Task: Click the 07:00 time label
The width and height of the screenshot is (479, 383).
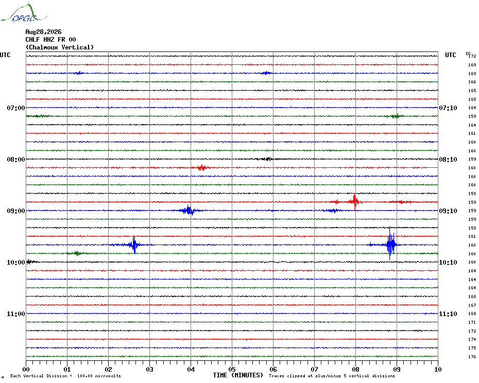Action: click(x=16, y=108)
